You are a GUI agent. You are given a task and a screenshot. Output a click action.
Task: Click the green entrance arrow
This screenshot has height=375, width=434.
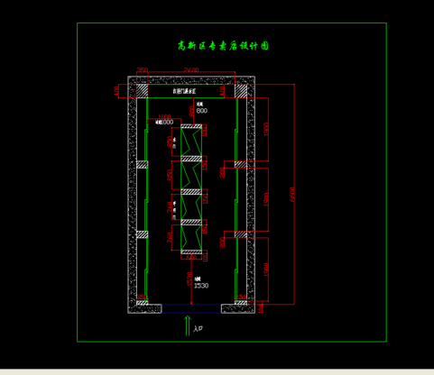click(x=188, y=325)
